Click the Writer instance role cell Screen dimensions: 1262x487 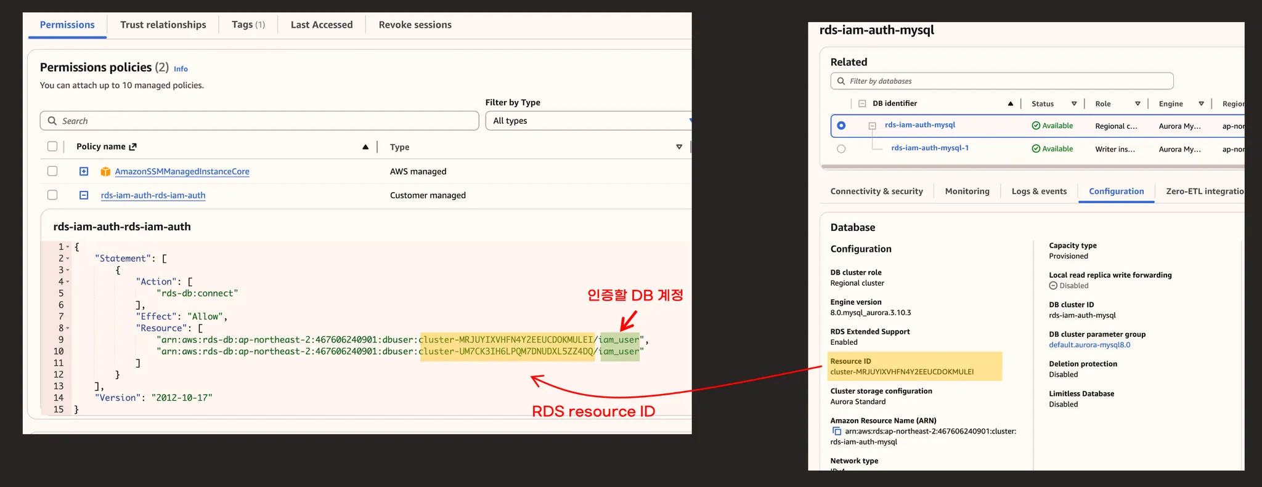1115,149
